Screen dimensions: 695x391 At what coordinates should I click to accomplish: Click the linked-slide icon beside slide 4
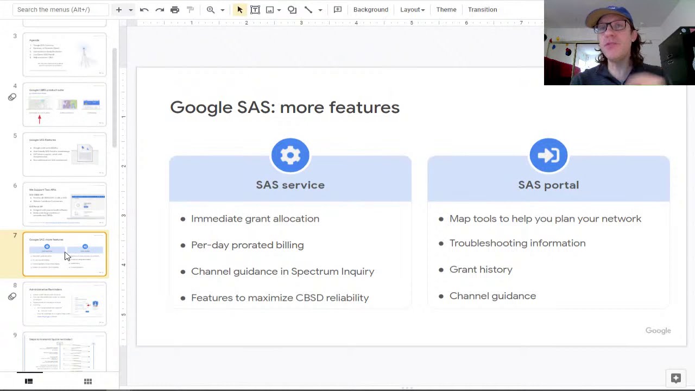point(12,97)
